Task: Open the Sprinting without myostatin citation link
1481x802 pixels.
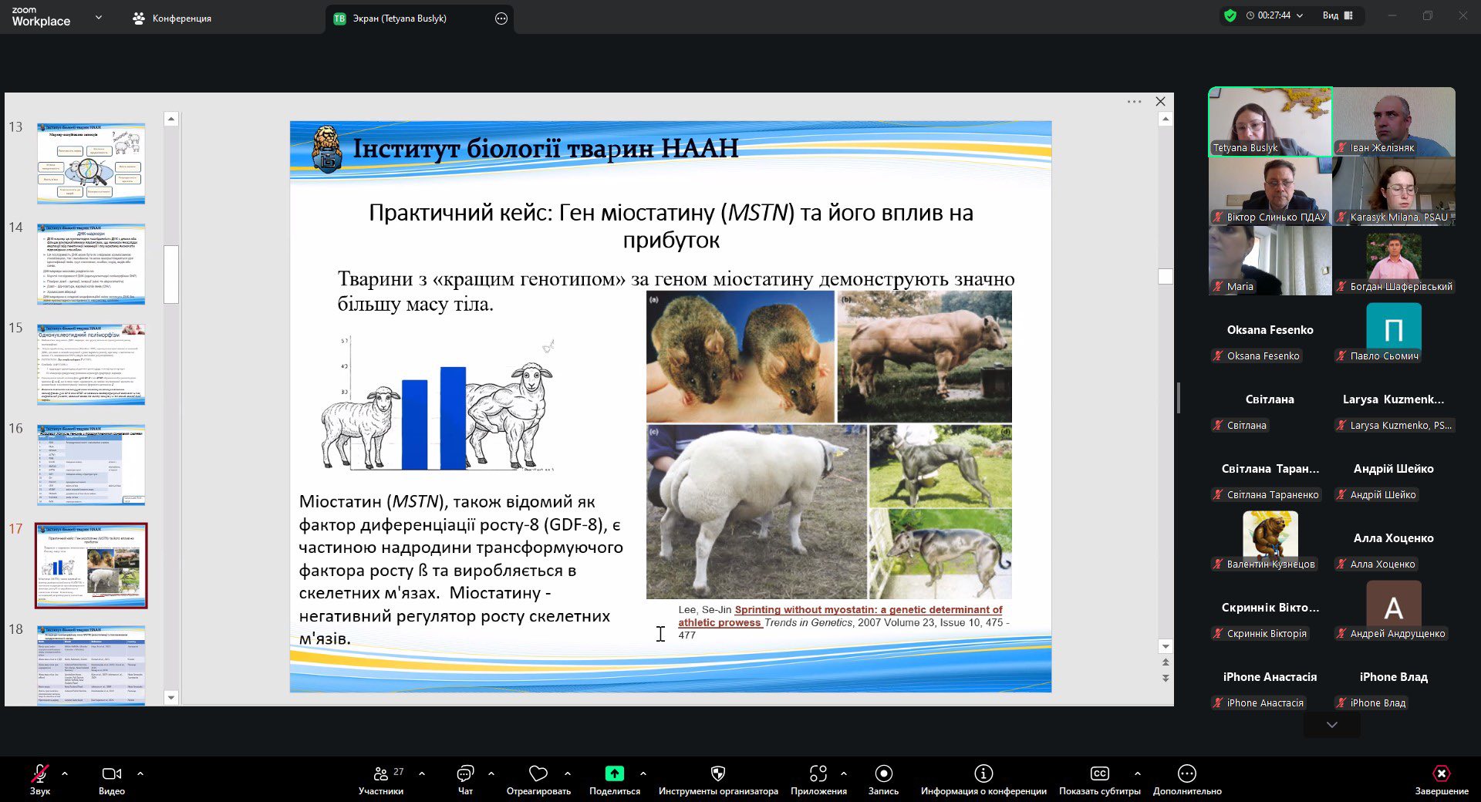Action: coord(868,609)
